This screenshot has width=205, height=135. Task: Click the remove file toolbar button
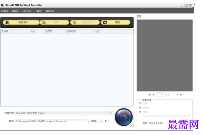tap(54, 22)
